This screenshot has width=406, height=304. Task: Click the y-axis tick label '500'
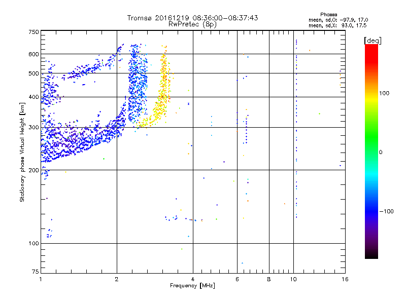(x=33, y=73)
